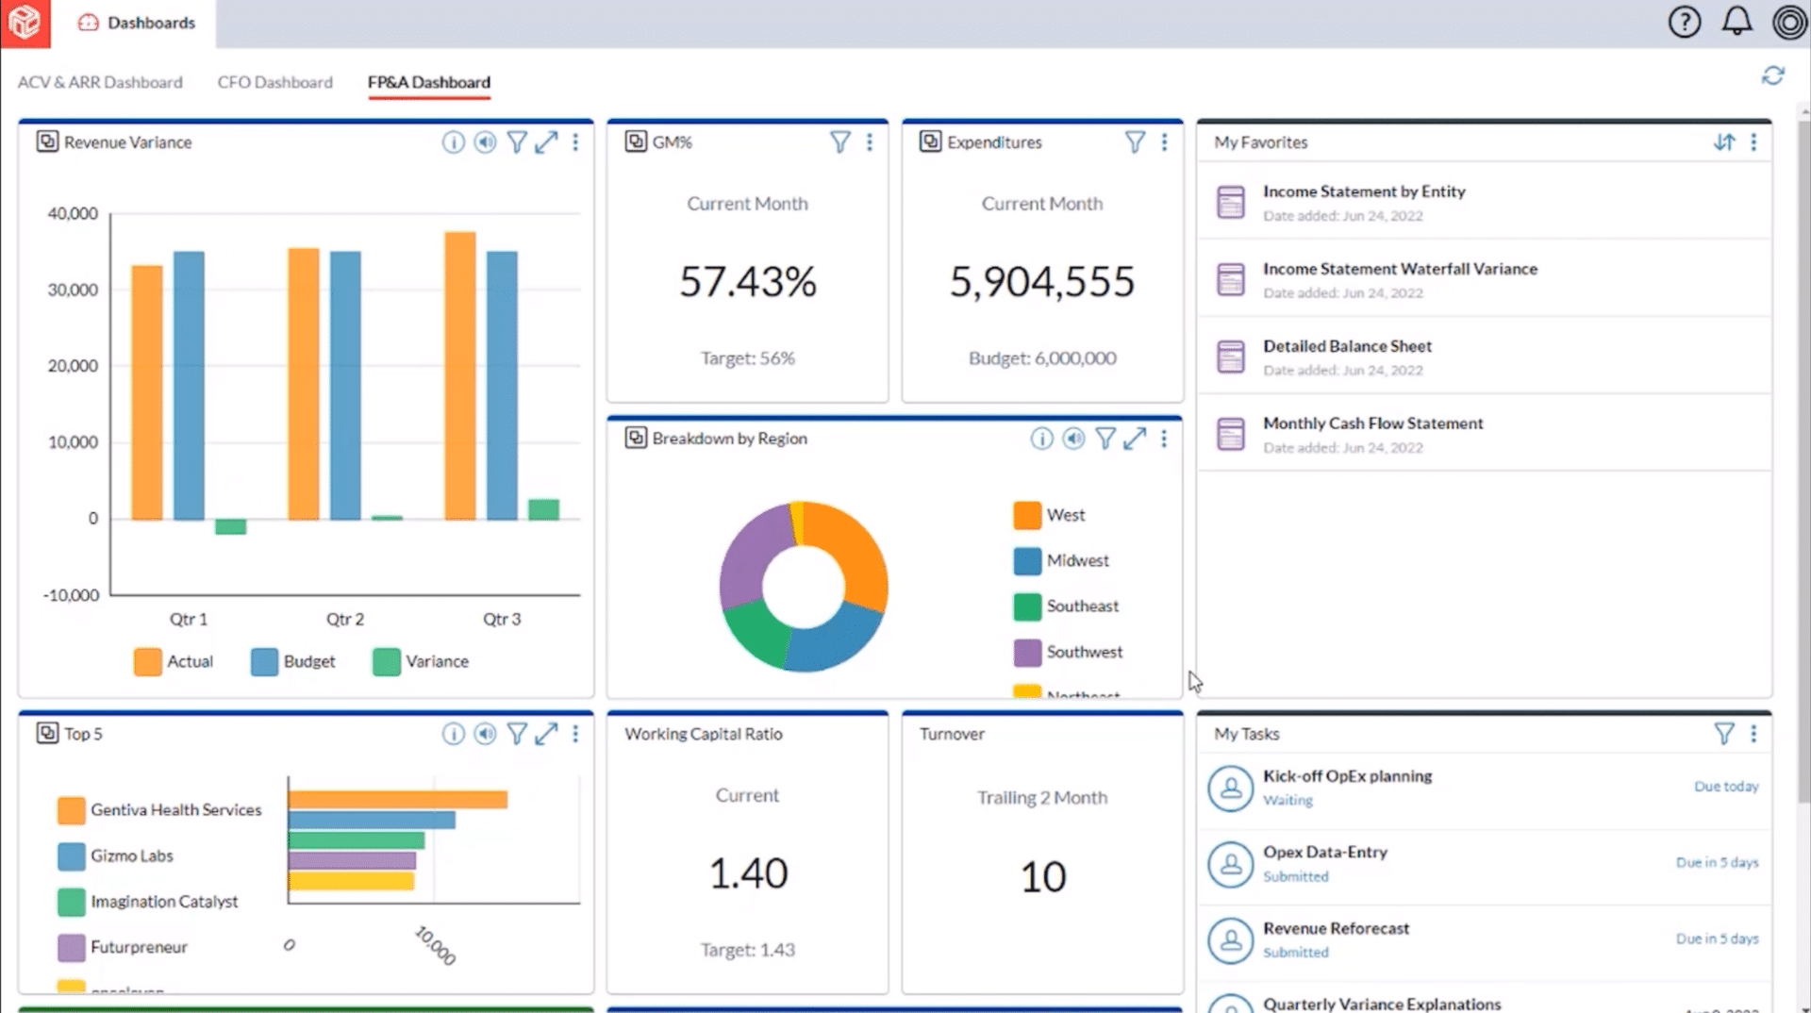Switch to the CFO Dashboard tab
This screenshot has width=1811, height=1013.
[x=274, y=82]
